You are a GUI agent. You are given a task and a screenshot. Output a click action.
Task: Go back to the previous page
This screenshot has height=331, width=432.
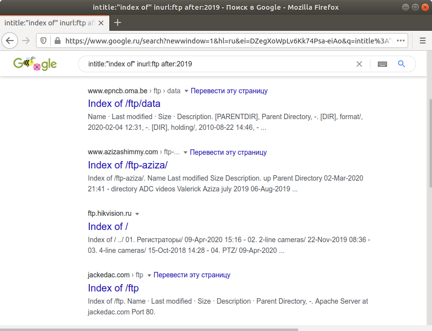[x=10, y=41]
